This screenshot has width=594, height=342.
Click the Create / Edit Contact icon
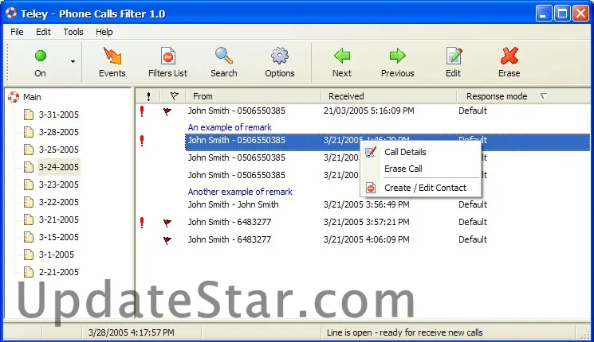click(371, 188)
